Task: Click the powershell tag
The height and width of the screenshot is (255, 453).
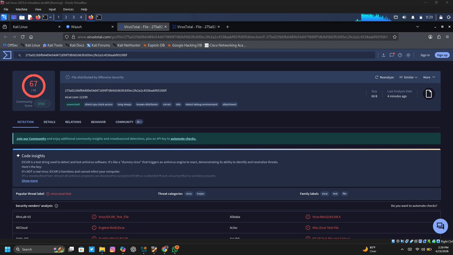Action: [73, 104]
